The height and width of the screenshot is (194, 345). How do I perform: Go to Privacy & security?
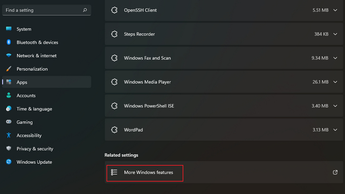click(46, 149)
